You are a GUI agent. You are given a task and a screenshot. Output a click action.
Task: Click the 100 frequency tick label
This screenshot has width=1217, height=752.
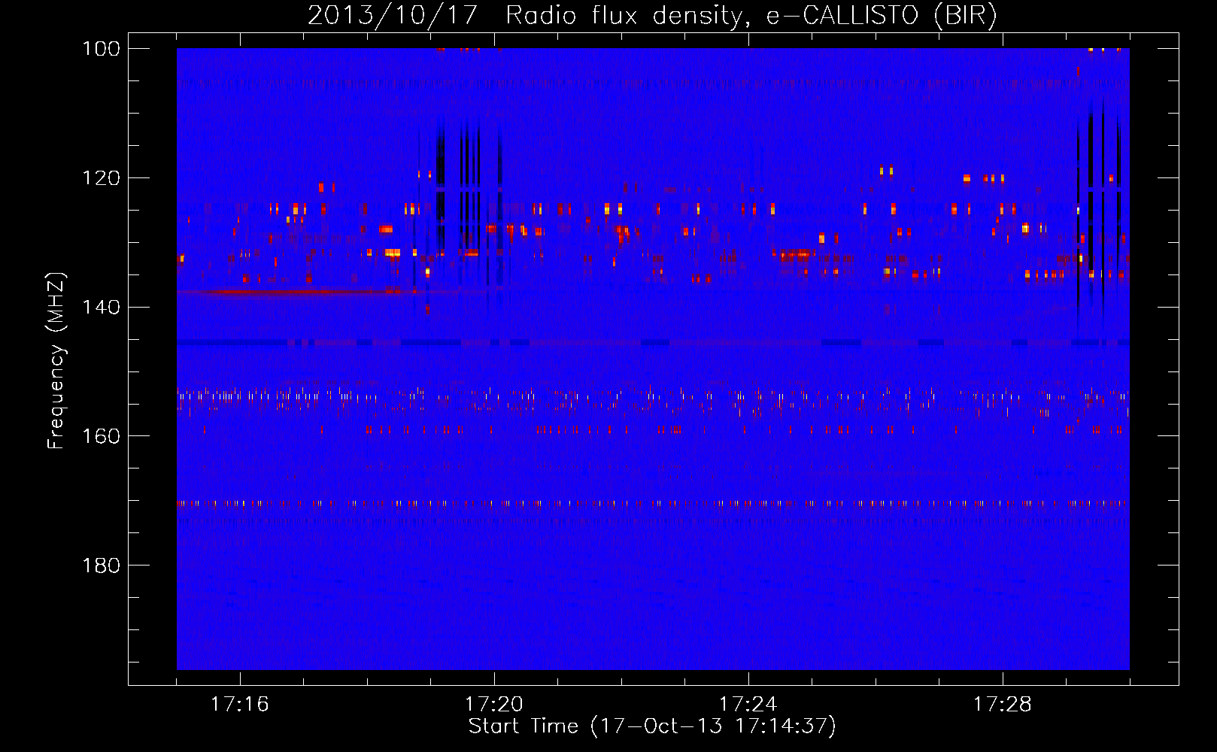pyautogui.click(x=102, y=48)
